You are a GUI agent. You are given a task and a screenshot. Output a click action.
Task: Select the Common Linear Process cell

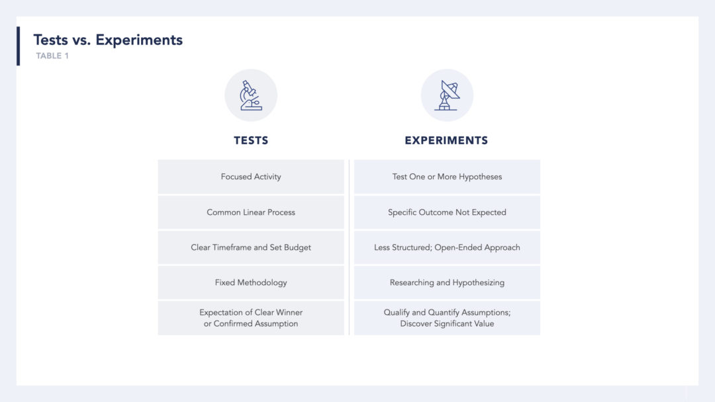(251, 212)
